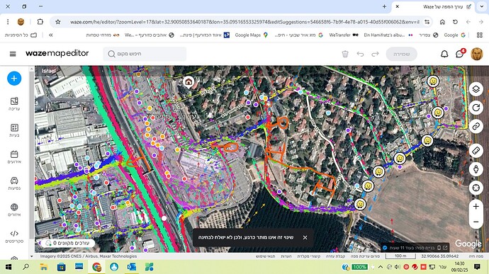Bookmark this page with the star icon
The image size is (489, 274).
click(58, 22)
